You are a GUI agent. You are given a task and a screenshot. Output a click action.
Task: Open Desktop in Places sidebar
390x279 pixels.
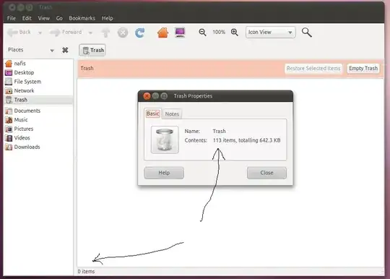pyautogui.click(x=39, y=73)
